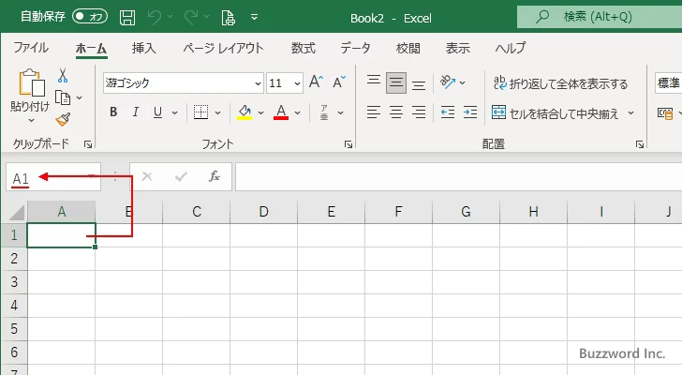Open the ヘルプ tab

tap(511, 48)
